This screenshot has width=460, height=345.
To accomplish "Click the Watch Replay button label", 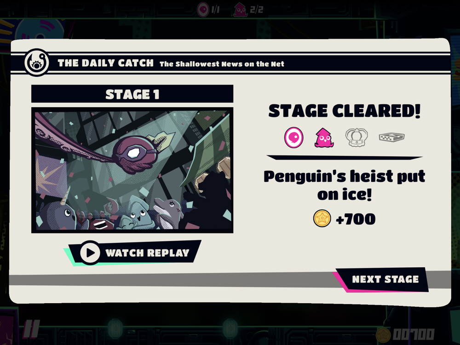I will 147,253.
